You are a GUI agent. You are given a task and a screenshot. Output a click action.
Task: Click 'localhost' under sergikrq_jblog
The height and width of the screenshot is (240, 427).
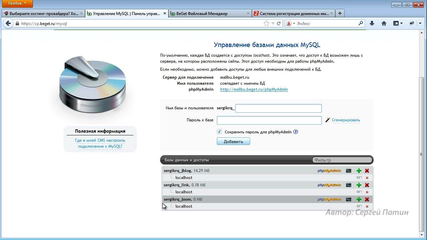(184, 178)
